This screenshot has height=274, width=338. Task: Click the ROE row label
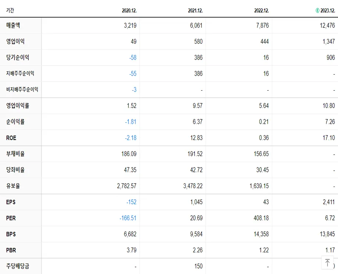tap(11, 138)
